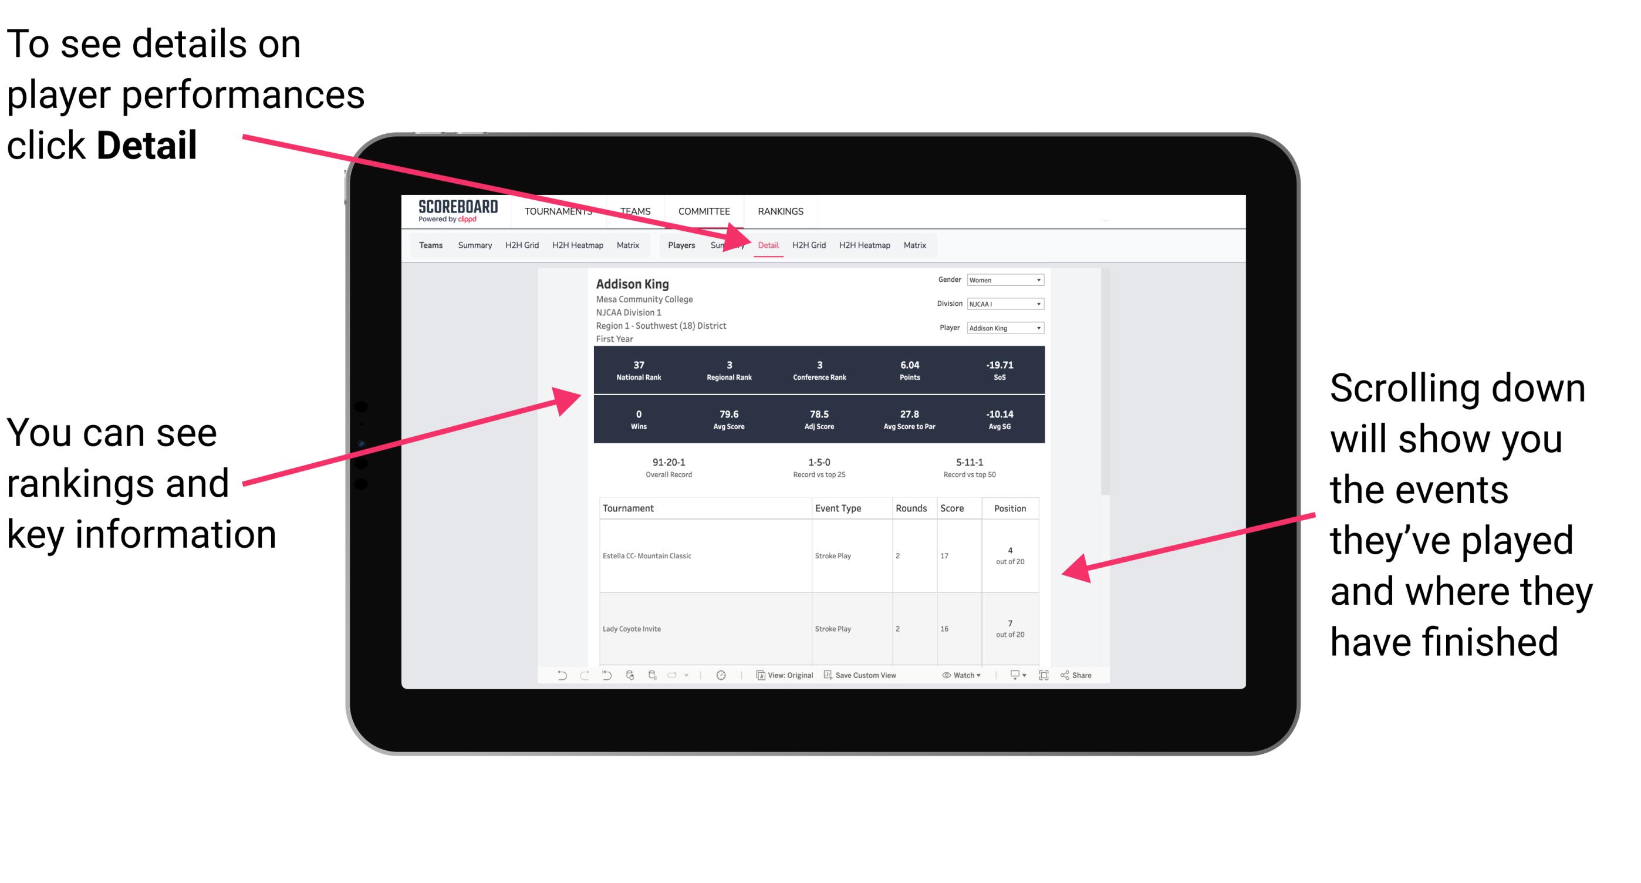The width and height of the screenshot is (1641, 883).
Task: Open the RANKINGS menu item
Action: click(781, 211)
